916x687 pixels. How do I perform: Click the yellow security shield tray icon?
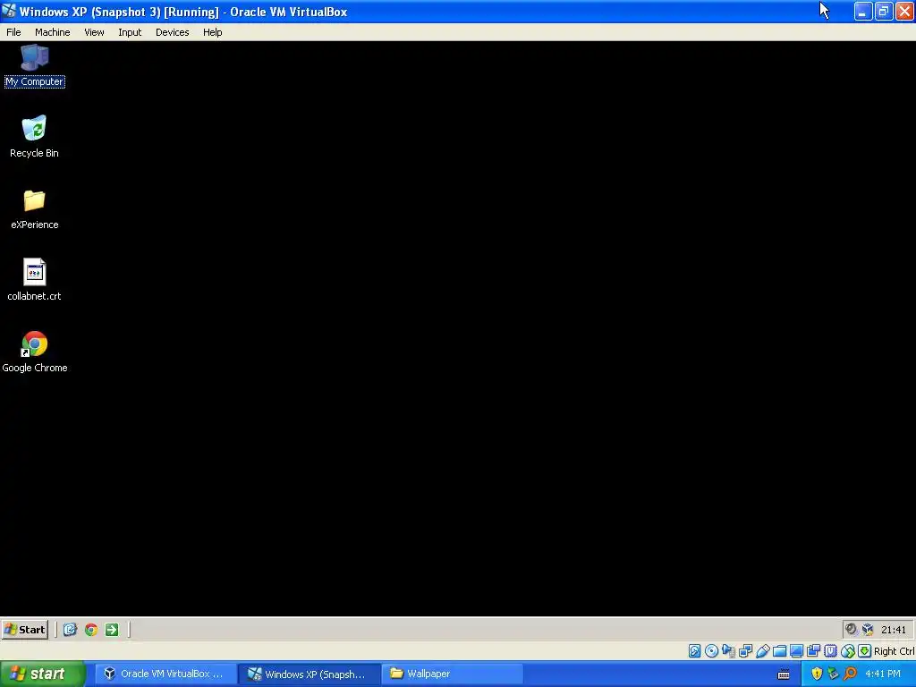[x=817, y=674]
